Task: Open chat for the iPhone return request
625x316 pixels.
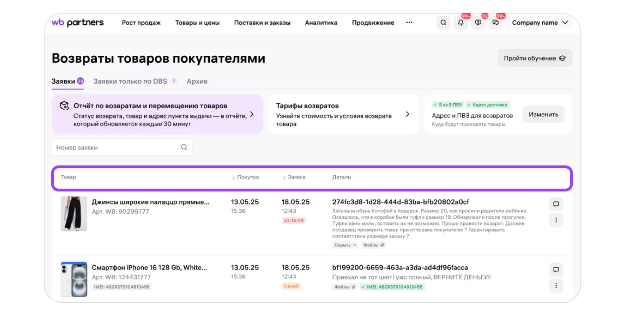Action: pyautogui.click(x=556, y=270)
